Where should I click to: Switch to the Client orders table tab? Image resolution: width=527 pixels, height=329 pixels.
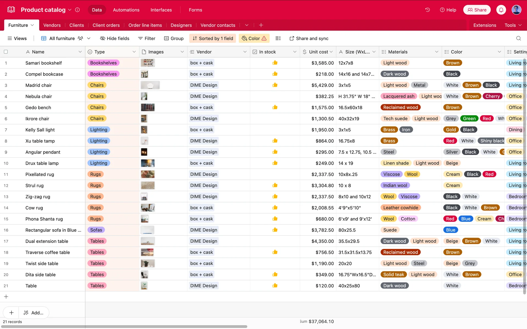point(106,25)
